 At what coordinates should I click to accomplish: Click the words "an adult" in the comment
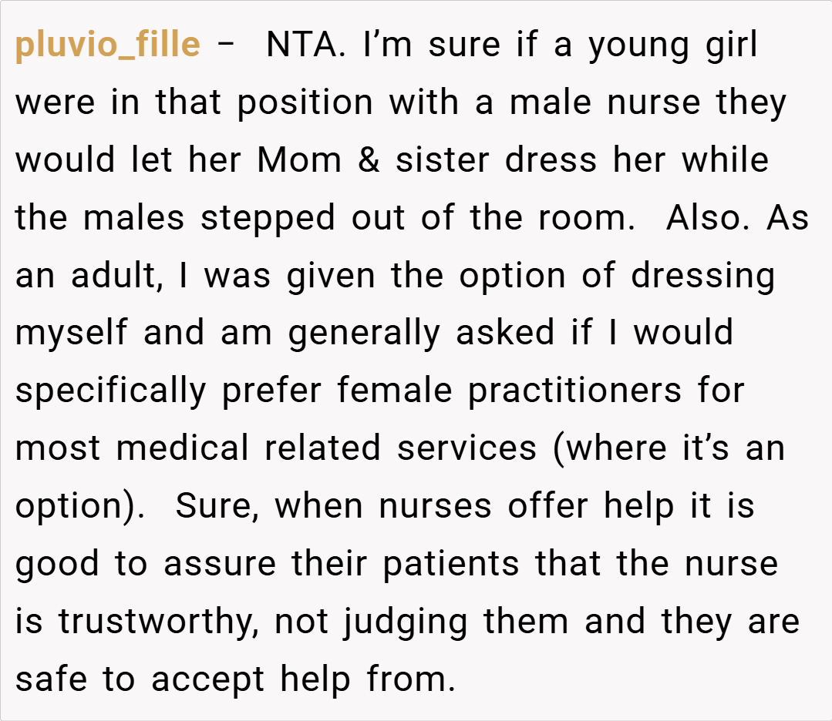[x=87, y=277]
